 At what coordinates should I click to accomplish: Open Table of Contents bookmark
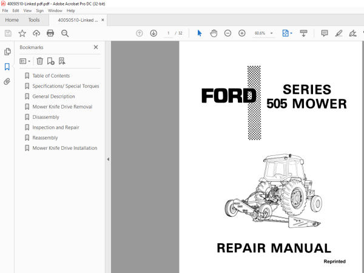click(x=51, y=76)
